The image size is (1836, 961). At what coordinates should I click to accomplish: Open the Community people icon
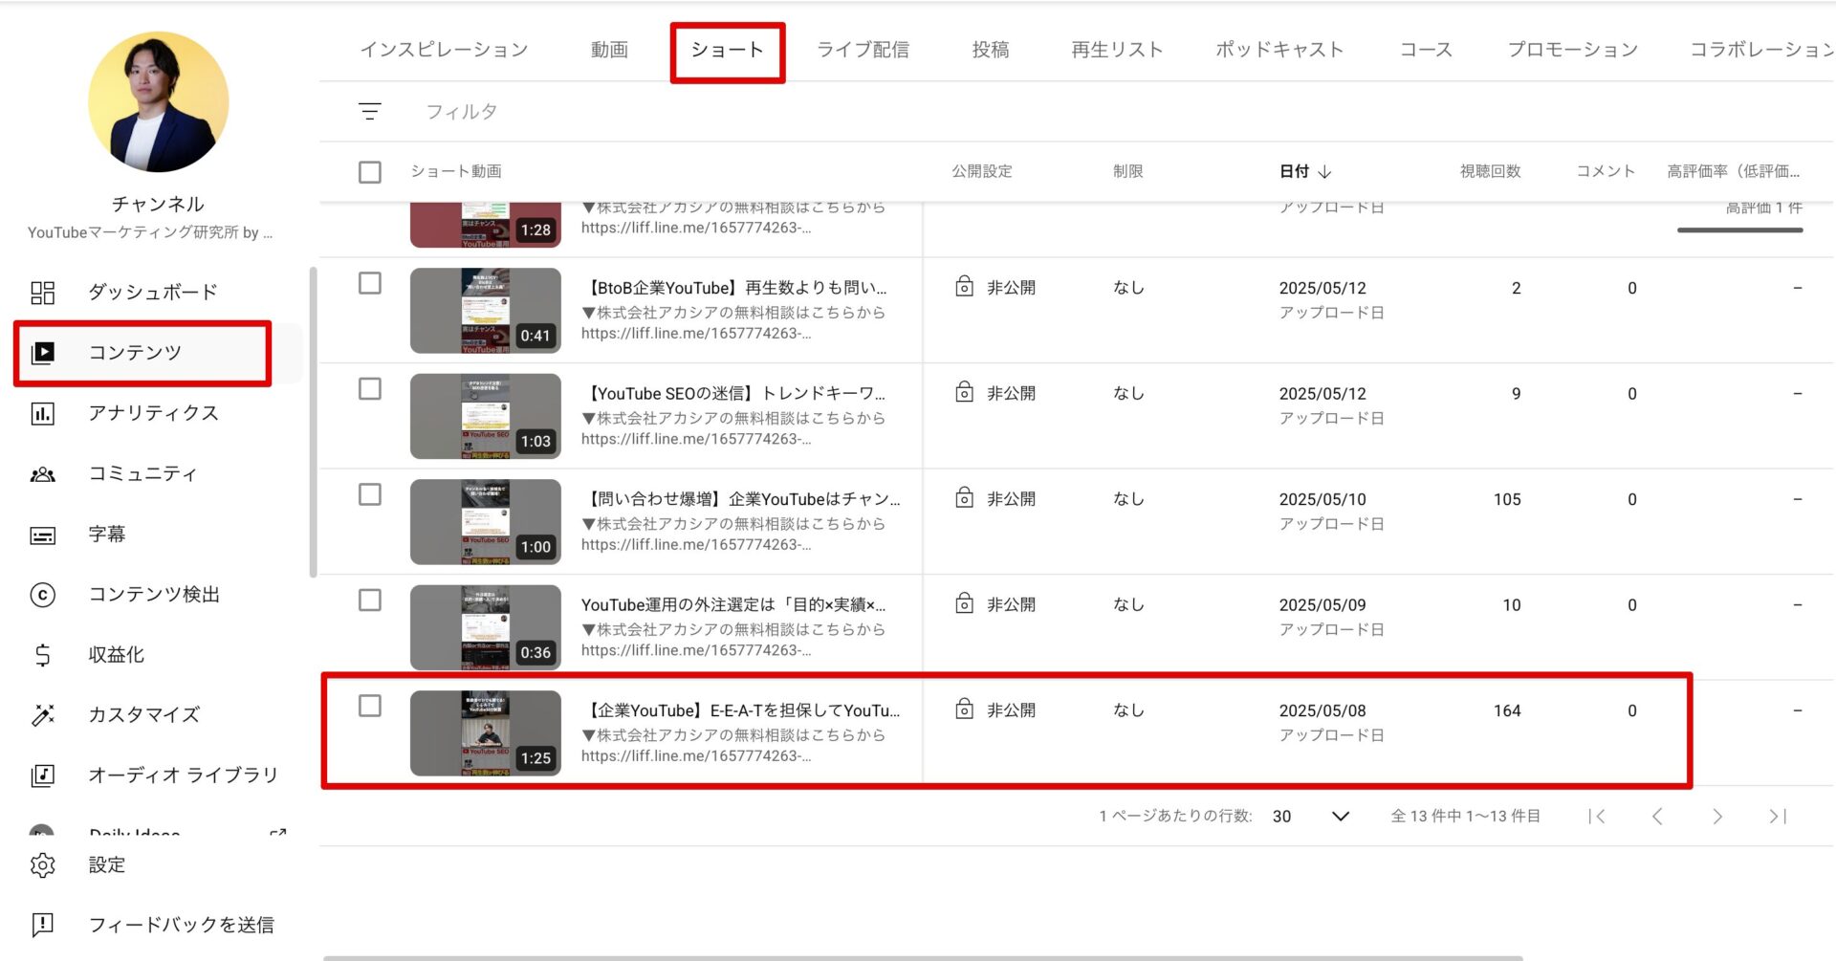[x=43, y=474]
